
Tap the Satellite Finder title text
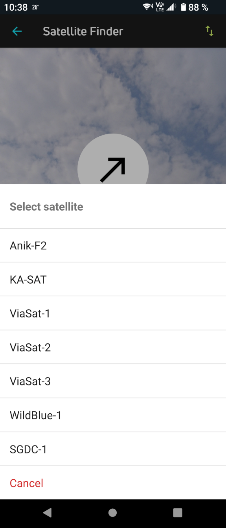click(83, 31)
